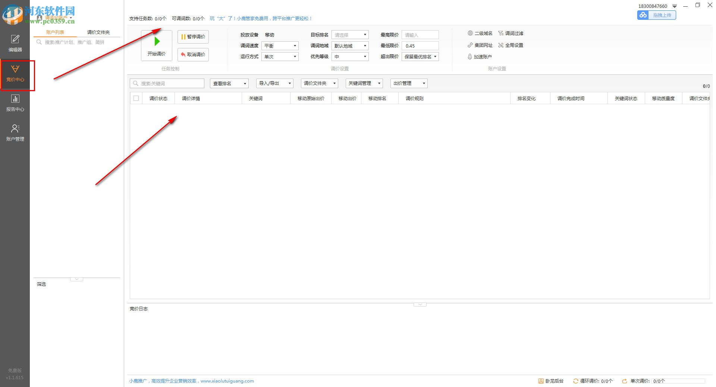The width and height of the screenshot is (716, 387).
Task: Switch to the 调价文件夹 tab in left panel
Action: tap(98, 32)
